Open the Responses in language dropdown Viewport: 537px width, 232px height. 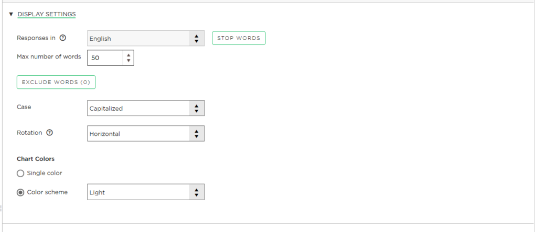pyautogui.click(x=139, y=38)
